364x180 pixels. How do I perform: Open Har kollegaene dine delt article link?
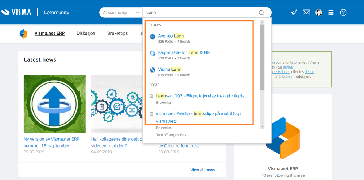117,142
